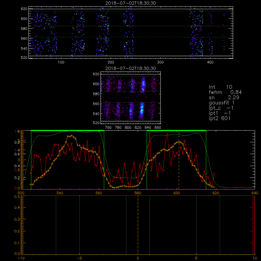The image size is (261, 261).
Task: Click the orange dashed vertical marker in the profile plot
Action: [x=179, y=160]
